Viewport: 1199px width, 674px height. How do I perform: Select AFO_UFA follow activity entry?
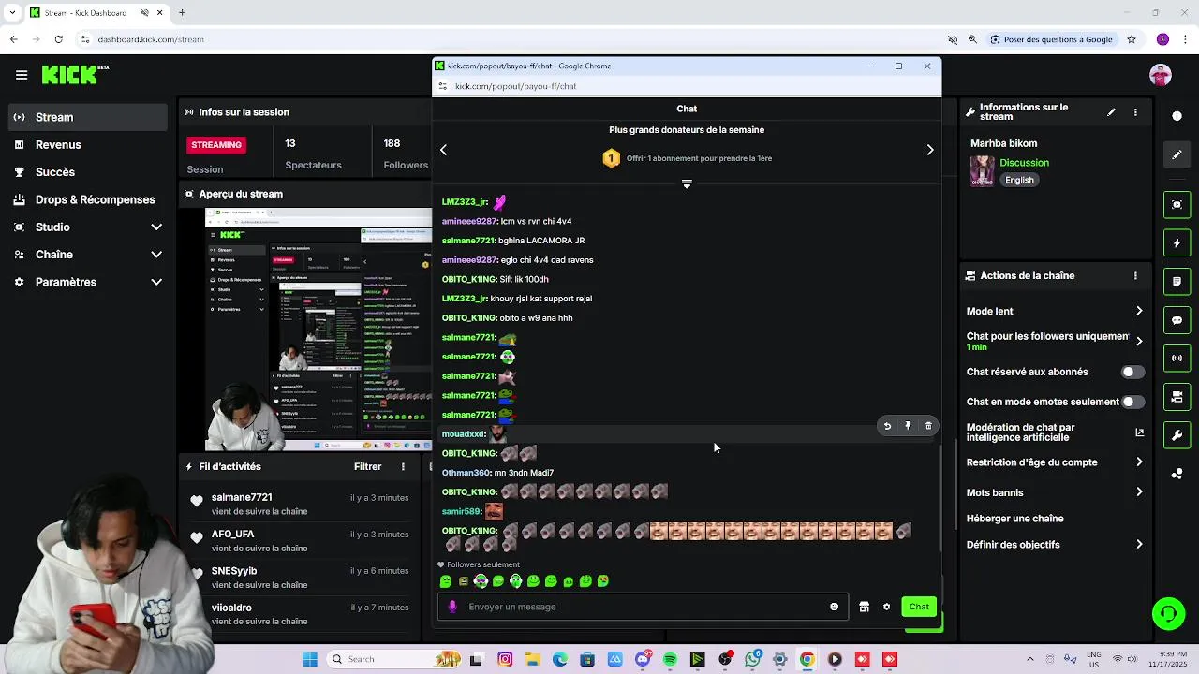click(300, 540)
